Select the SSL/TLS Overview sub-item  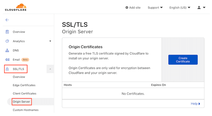[19, 77]
